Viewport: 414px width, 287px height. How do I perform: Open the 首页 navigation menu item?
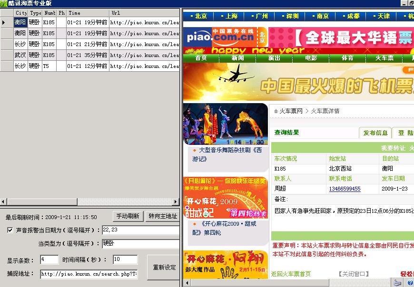pyautogui.click(x=201, y=58)
